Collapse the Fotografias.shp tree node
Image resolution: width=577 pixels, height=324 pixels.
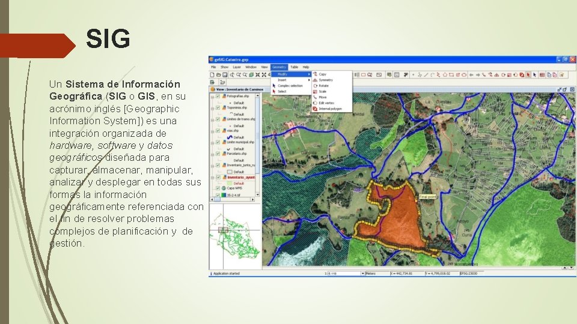click(212, 97)
